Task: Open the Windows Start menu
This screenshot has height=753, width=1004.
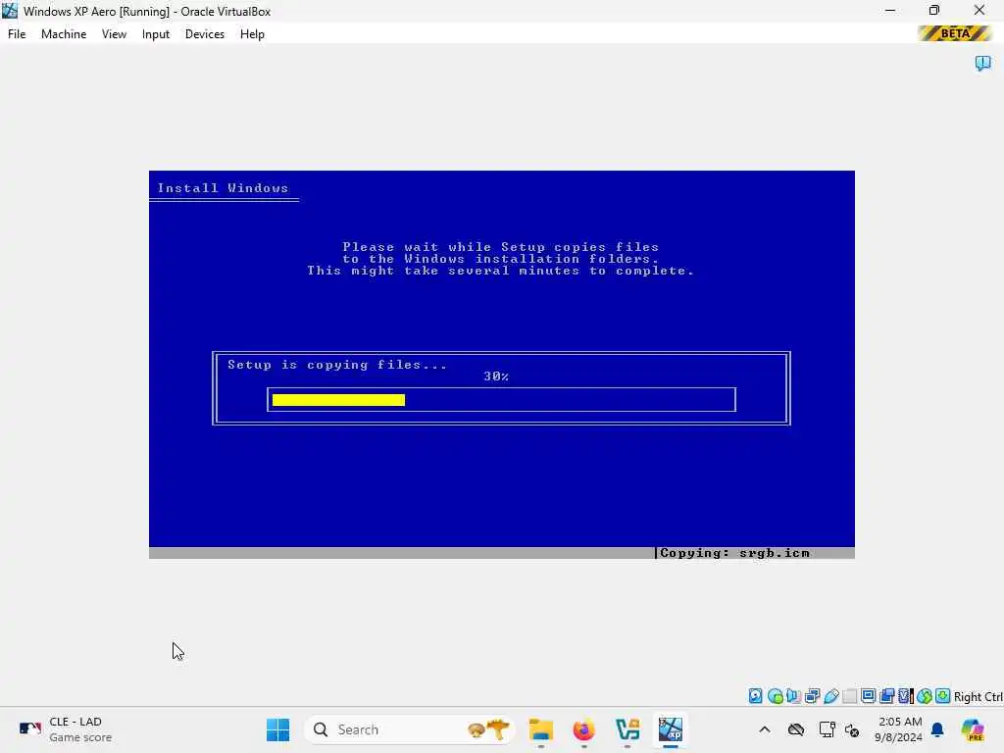Action: (x=277, y=729)
